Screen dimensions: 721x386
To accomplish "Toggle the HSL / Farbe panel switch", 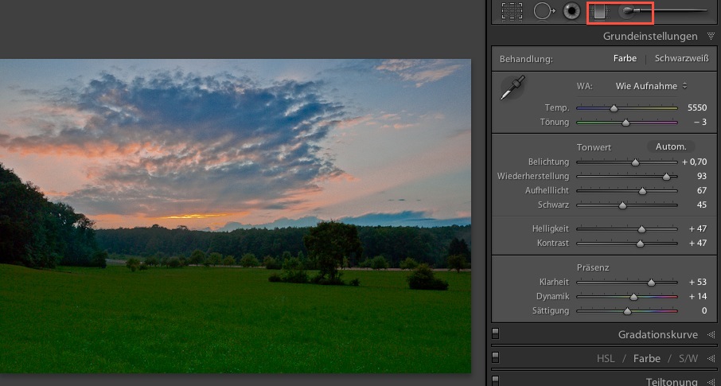I will tap(495, 358).
